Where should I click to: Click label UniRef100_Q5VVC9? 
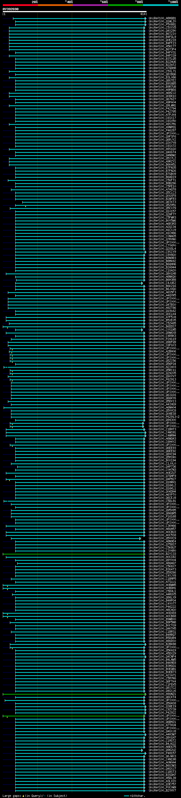pyautogui.click(x=162, y=538)
